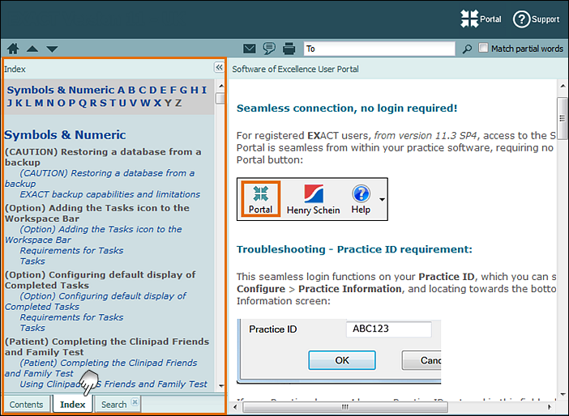Image resolution: width=569 pixels, height=416 pixels.
Task: Print the current help topic
Action: 289,49
